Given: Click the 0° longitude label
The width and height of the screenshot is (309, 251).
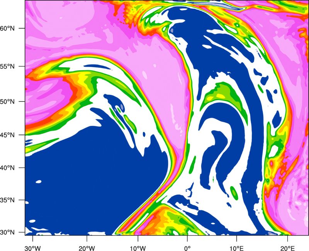Looking at the screenshot, I should 187,248.
